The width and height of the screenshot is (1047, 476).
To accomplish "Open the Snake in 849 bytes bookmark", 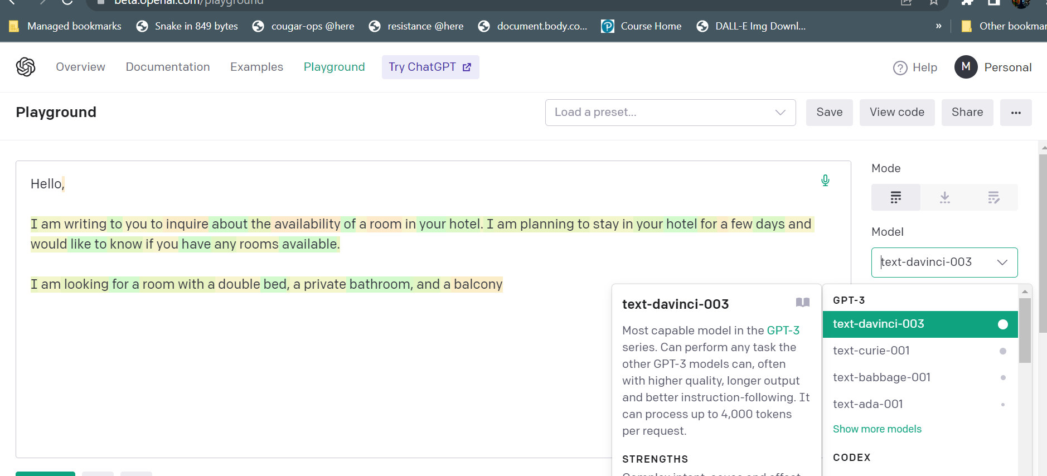I will [187, 26].
